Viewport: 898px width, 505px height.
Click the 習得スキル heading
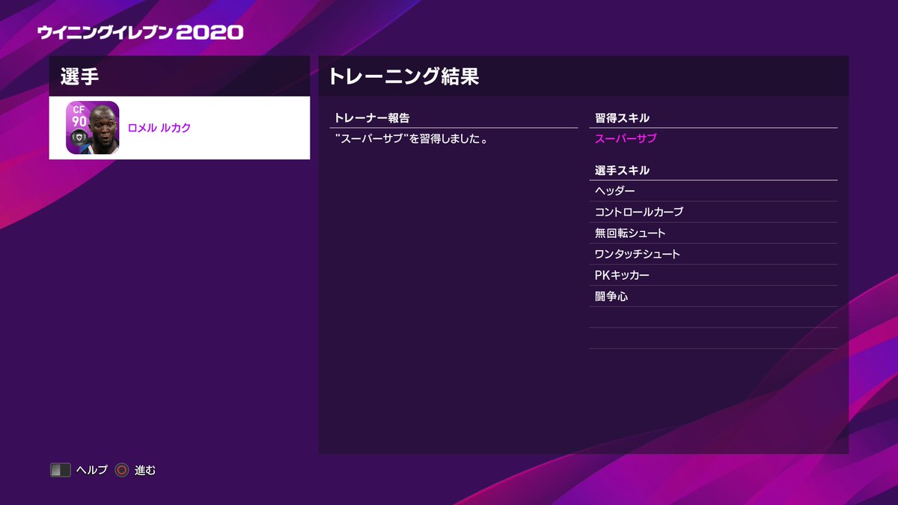coord(622,118)
